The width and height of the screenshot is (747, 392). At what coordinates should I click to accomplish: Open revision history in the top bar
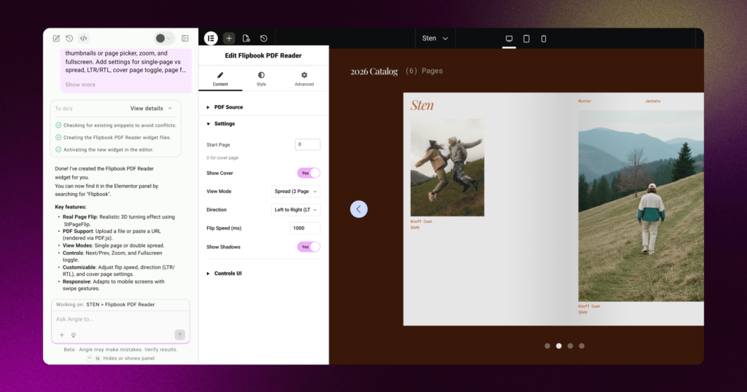263,39
